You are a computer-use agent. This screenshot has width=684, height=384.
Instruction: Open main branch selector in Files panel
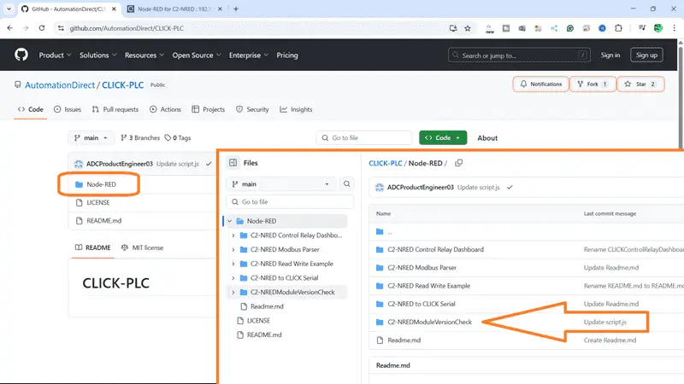pos(281,183)
